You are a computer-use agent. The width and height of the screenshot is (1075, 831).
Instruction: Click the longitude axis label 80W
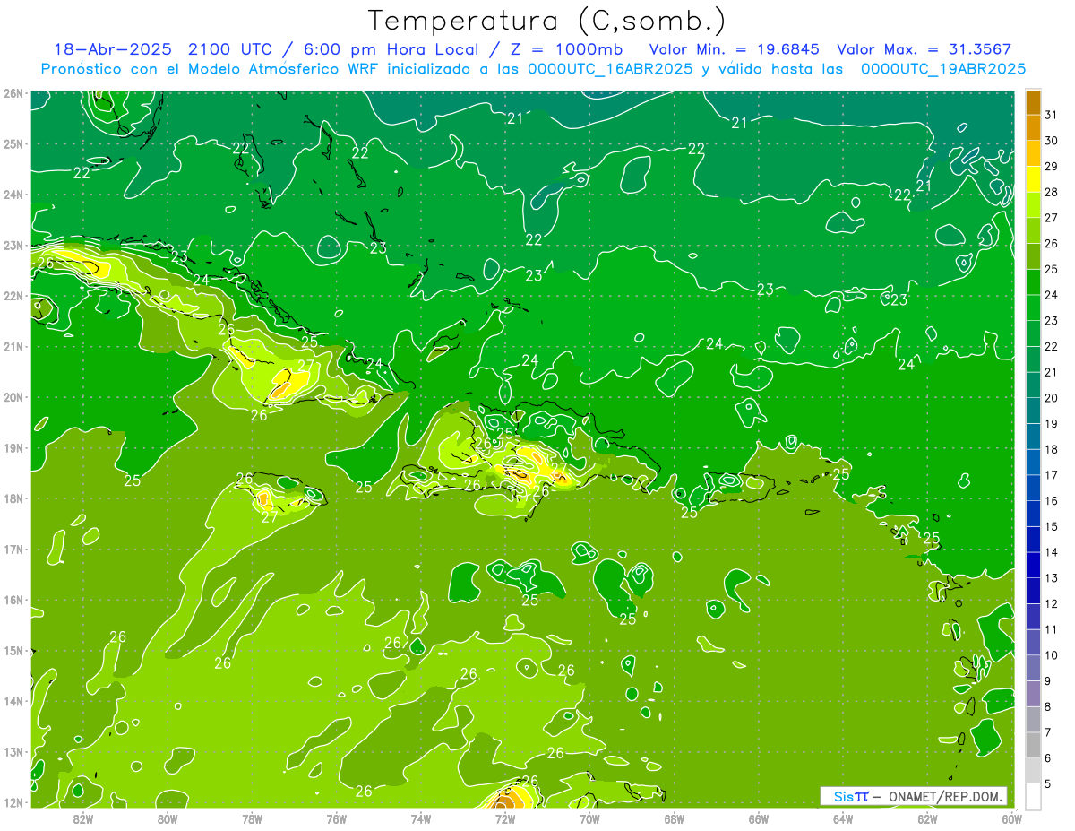tap(168, 818)
